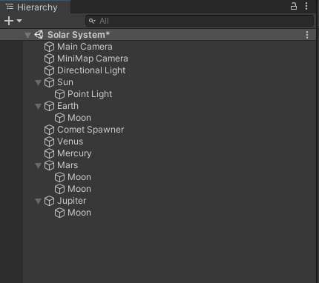The image size is (319, 283).
Task: Click the cube icon beside Mercury
Action: 49,153
